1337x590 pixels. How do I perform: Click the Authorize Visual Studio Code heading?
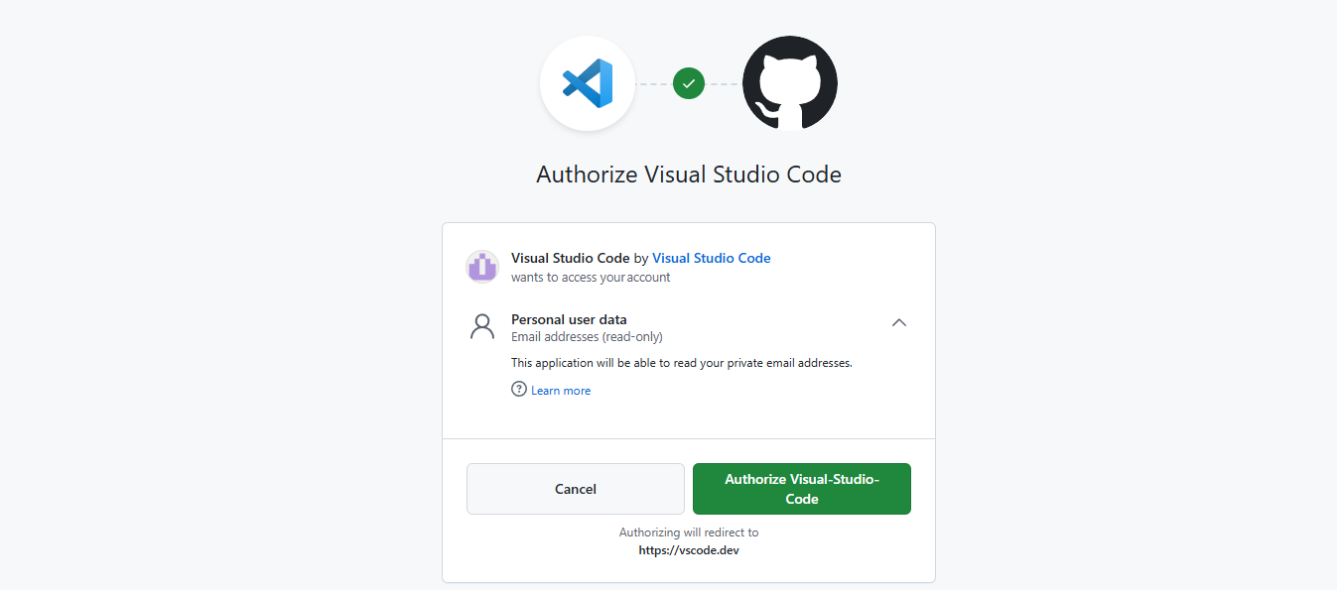coord(689,175)
